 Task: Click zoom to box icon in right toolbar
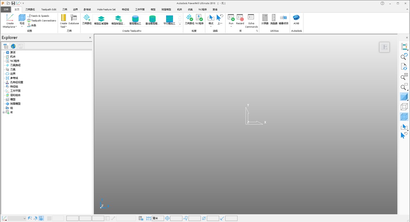pos(404,87)
